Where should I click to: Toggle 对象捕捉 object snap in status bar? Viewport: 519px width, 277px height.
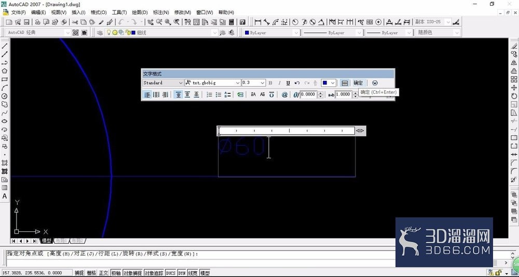(133, 273)
